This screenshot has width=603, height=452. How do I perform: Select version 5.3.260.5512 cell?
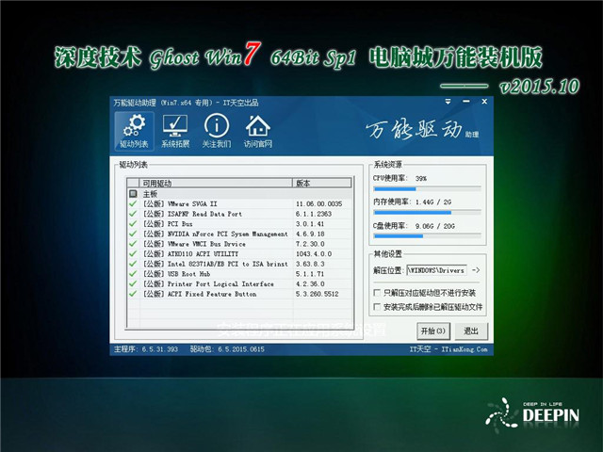(x=317, y=294)
